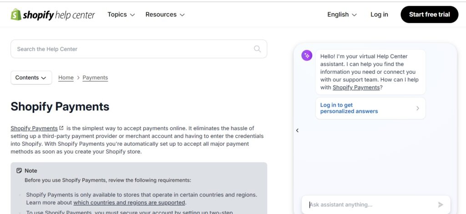Click the Shopify Payments link in article intro
The image size is (466, 214).
[x=34, y=128]
